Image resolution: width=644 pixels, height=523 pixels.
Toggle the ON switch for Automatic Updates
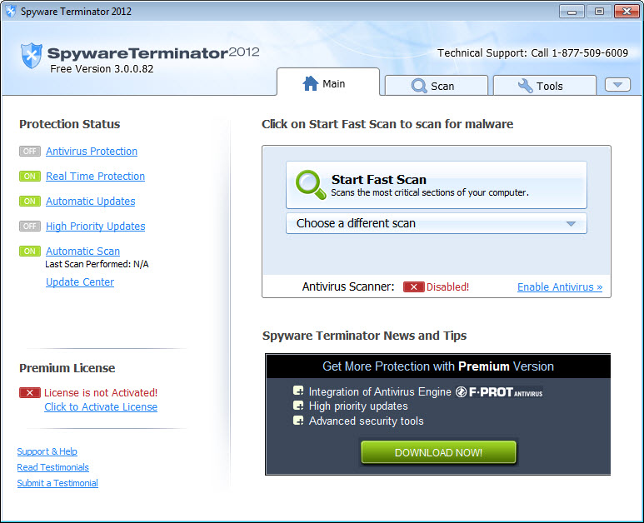tap(29, 202)
